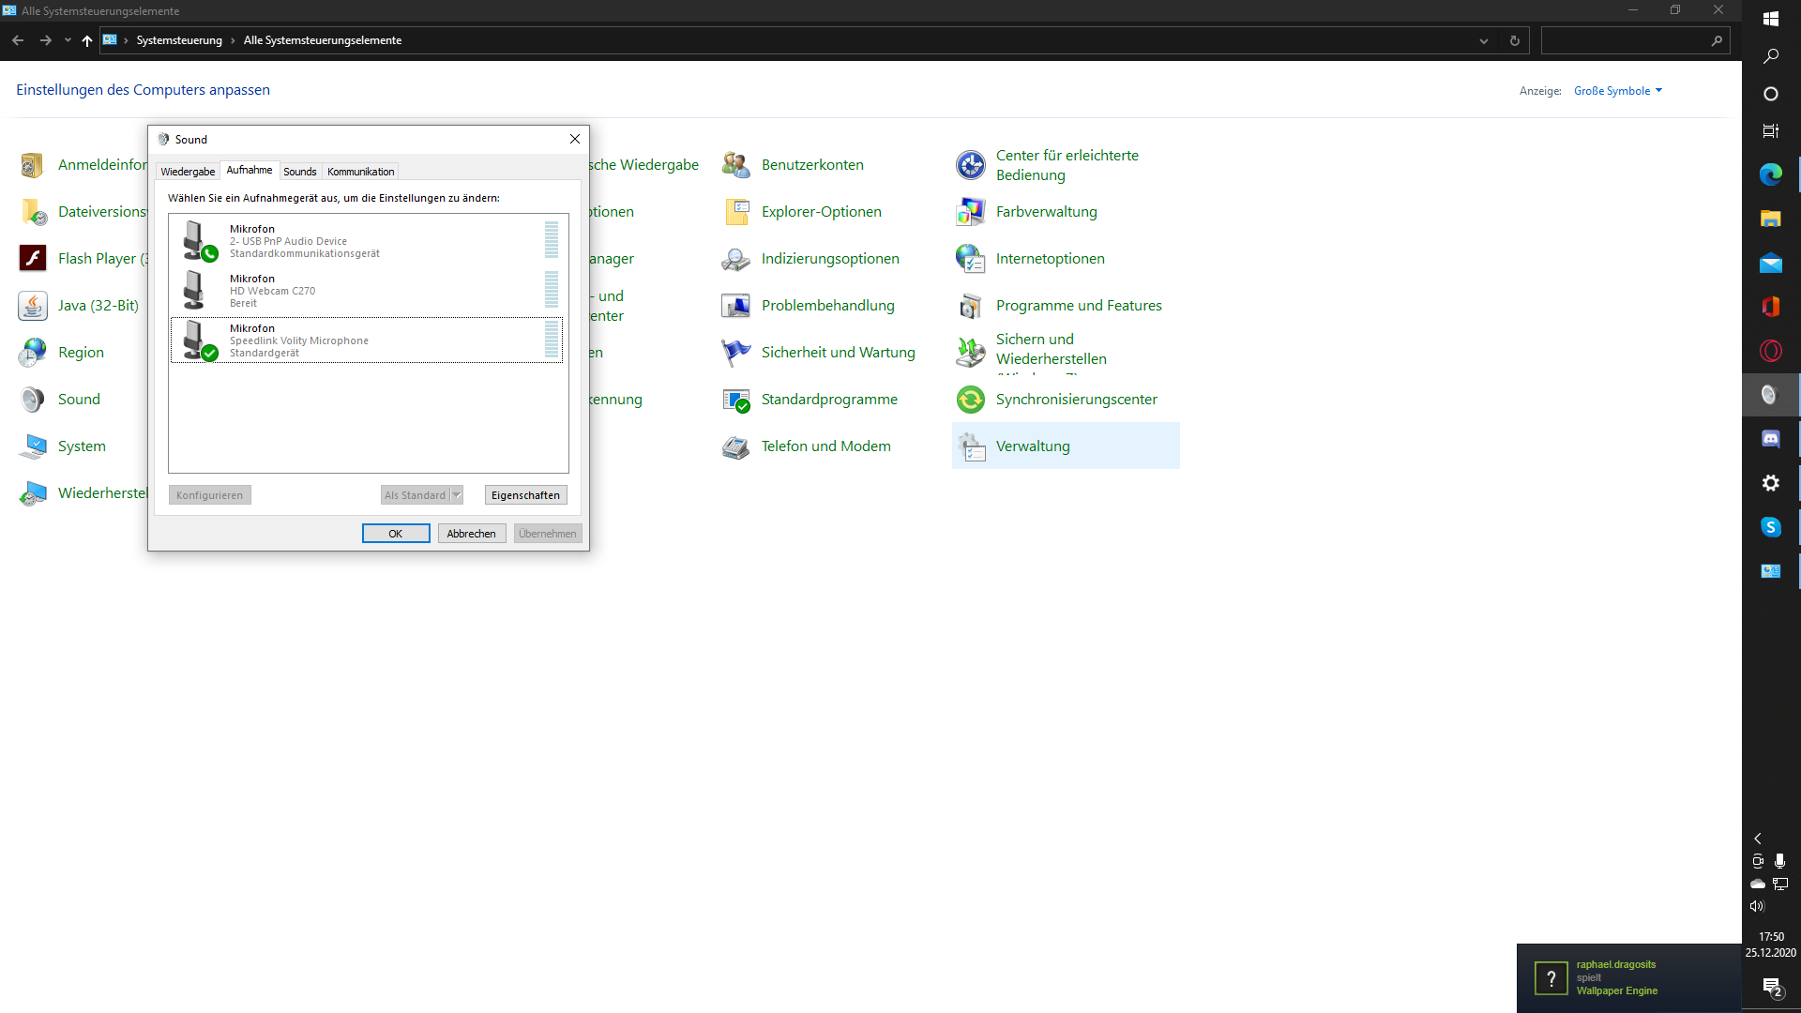Image resolution: width=1801 pixels, height=1013 pixels.
Task: Click the Eigenschaften button
Action: click(x=525, y=495)
